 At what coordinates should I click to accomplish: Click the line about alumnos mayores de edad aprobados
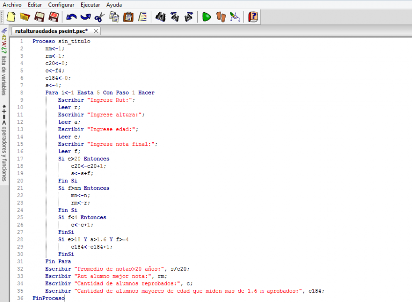point(185,291)
